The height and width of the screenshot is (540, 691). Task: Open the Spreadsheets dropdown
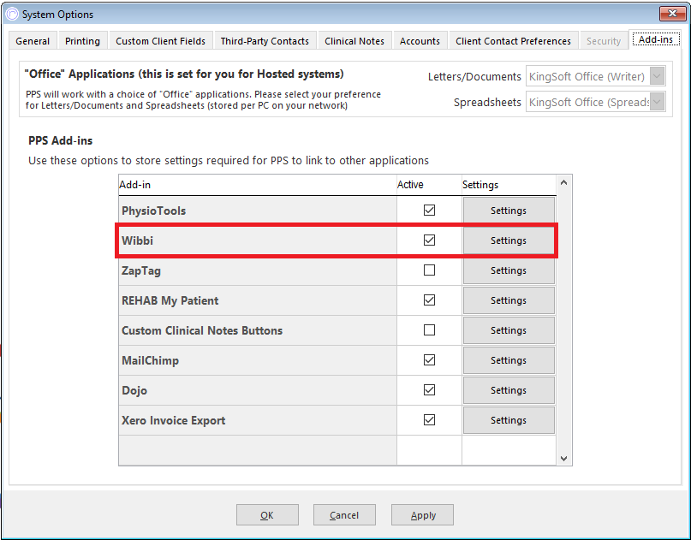click(657, 102)
